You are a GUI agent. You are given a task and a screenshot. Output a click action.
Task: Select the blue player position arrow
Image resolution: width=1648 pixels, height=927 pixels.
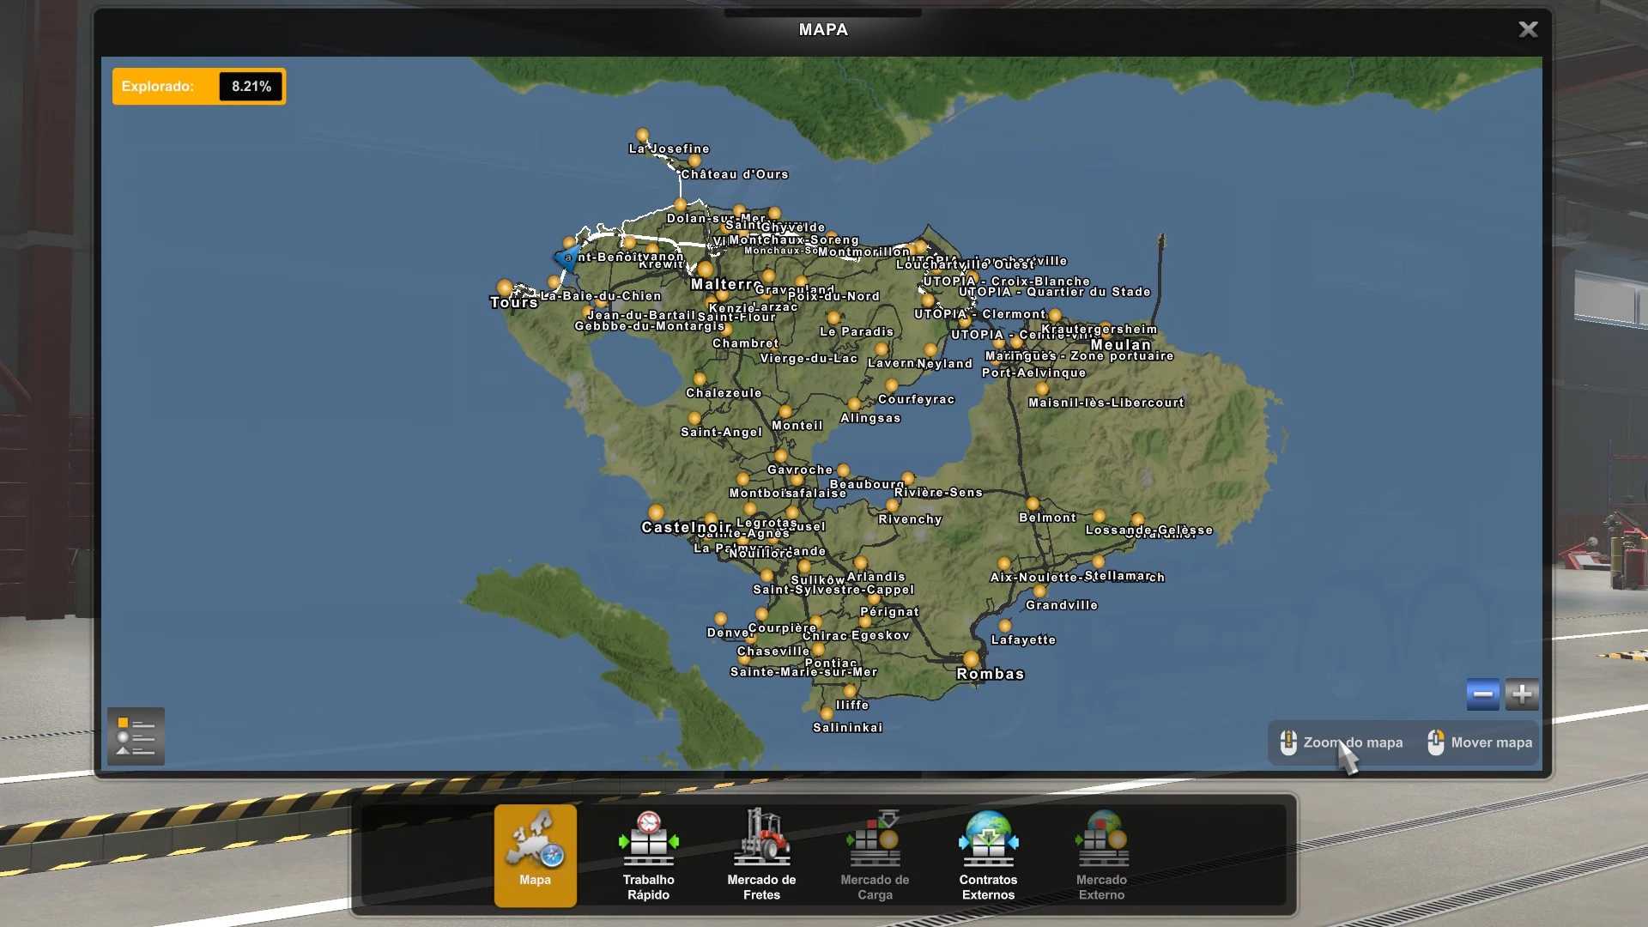(x=565, y=258)
